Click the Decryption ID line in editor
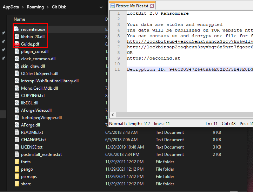Image resolution: width=253 pixels, height=192 pixels. [x=190, y=69]
